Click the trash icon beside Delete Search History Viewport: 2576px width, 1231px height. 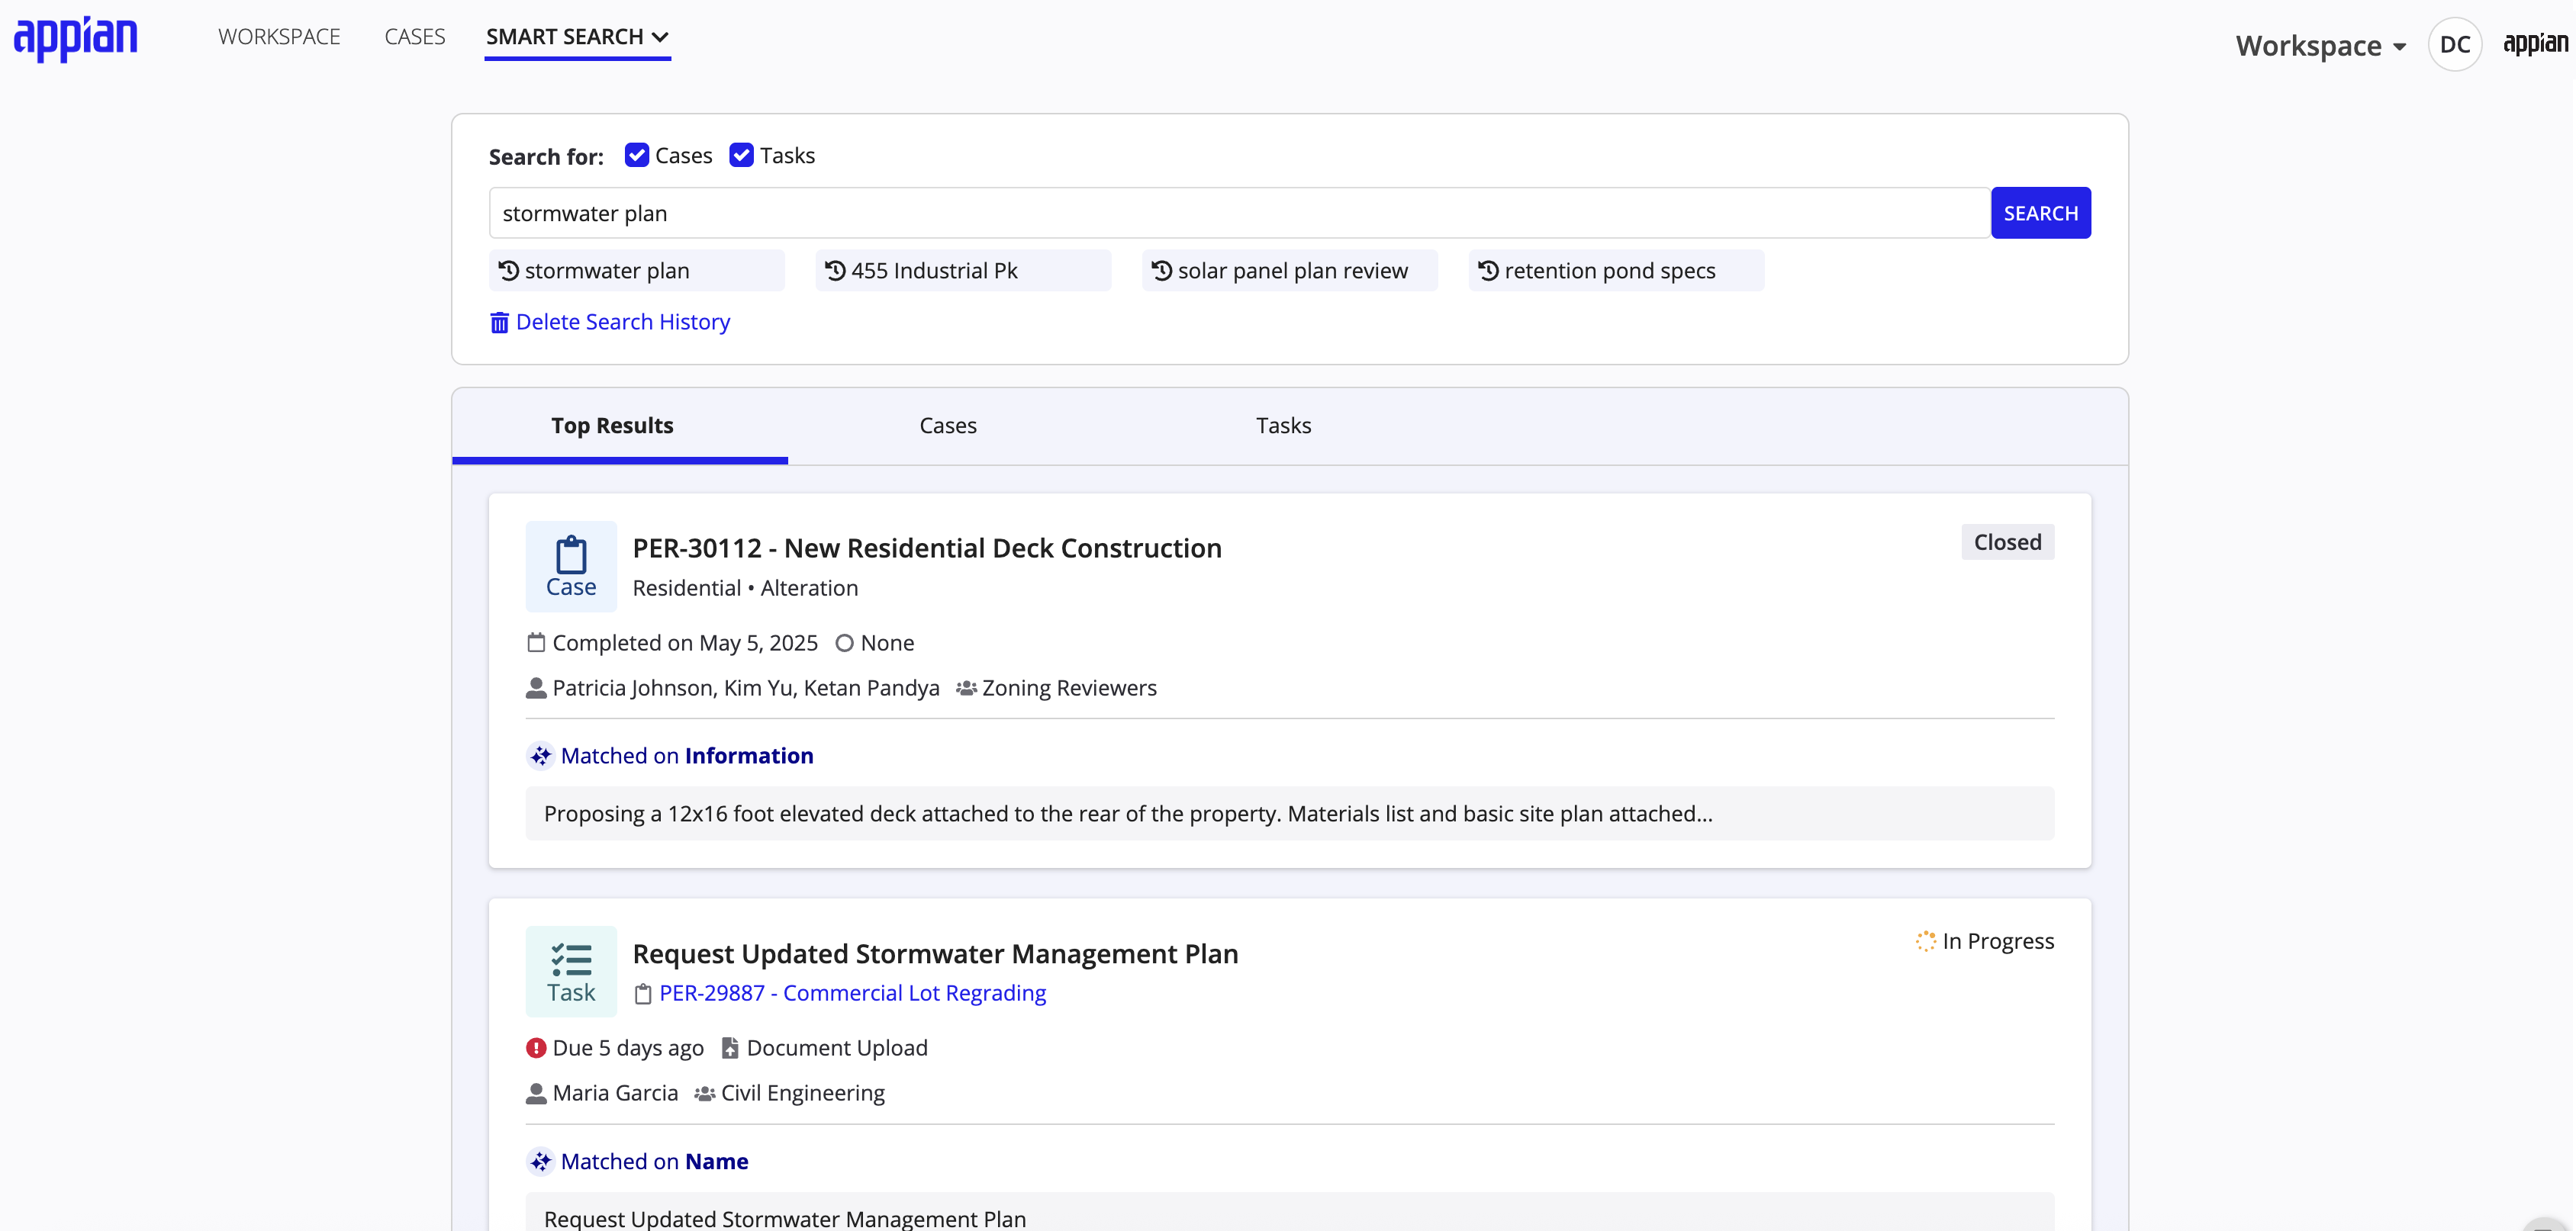[x=499, y=323]
